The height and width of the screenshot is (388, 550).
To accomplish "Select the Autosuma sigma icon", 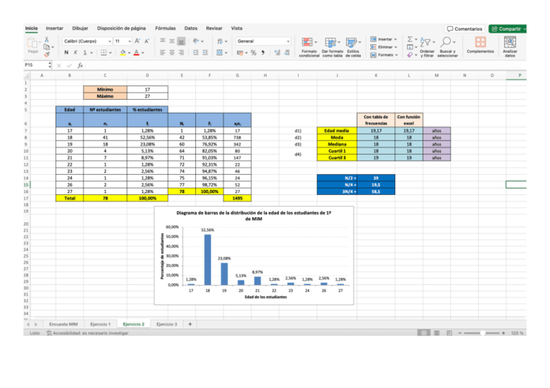I will pos(411,40).
